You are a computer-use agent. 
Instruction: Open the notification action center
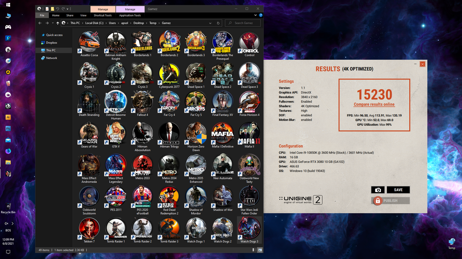8,252
